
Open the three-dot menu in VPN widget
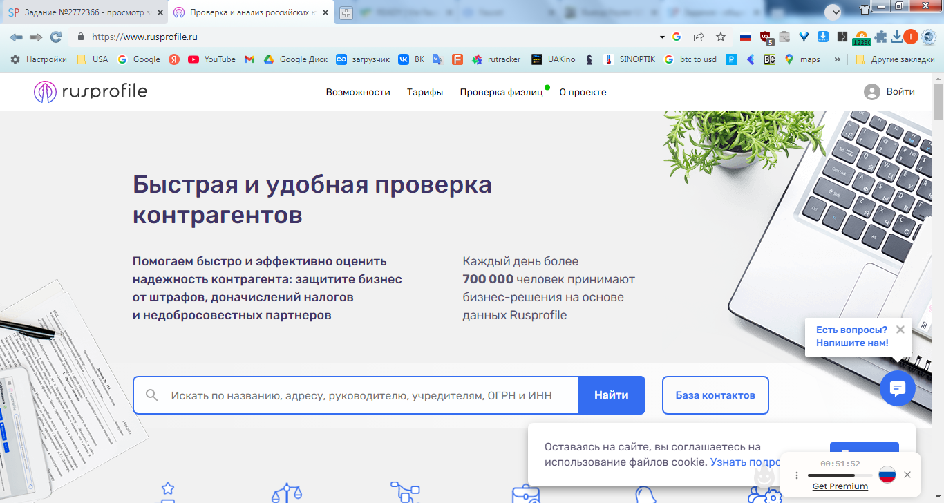796,475
